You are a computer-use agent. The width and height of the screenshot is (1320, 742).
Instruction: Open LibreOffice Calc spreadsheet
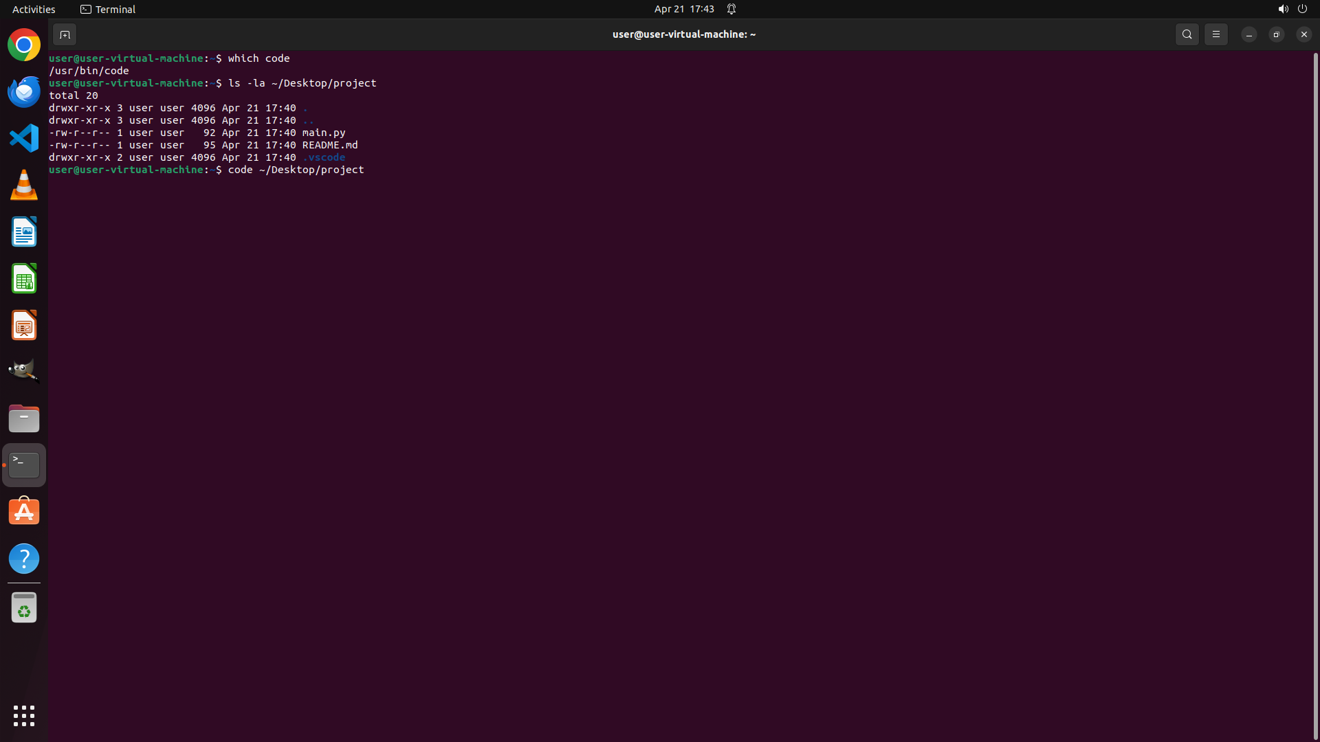tap(24, 279)
